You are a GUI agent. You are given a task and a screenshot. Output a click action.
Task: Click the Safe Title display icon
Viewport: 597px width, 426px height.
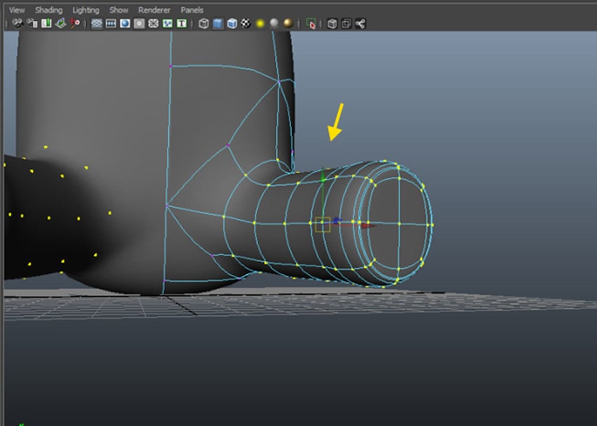pos(183,23)
